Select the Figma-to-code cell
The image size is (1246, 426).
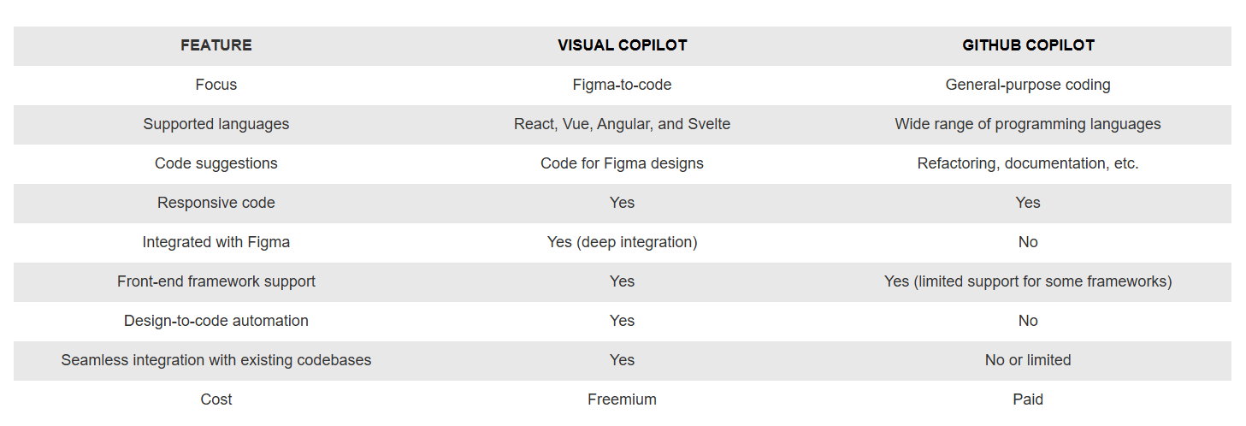622,85
